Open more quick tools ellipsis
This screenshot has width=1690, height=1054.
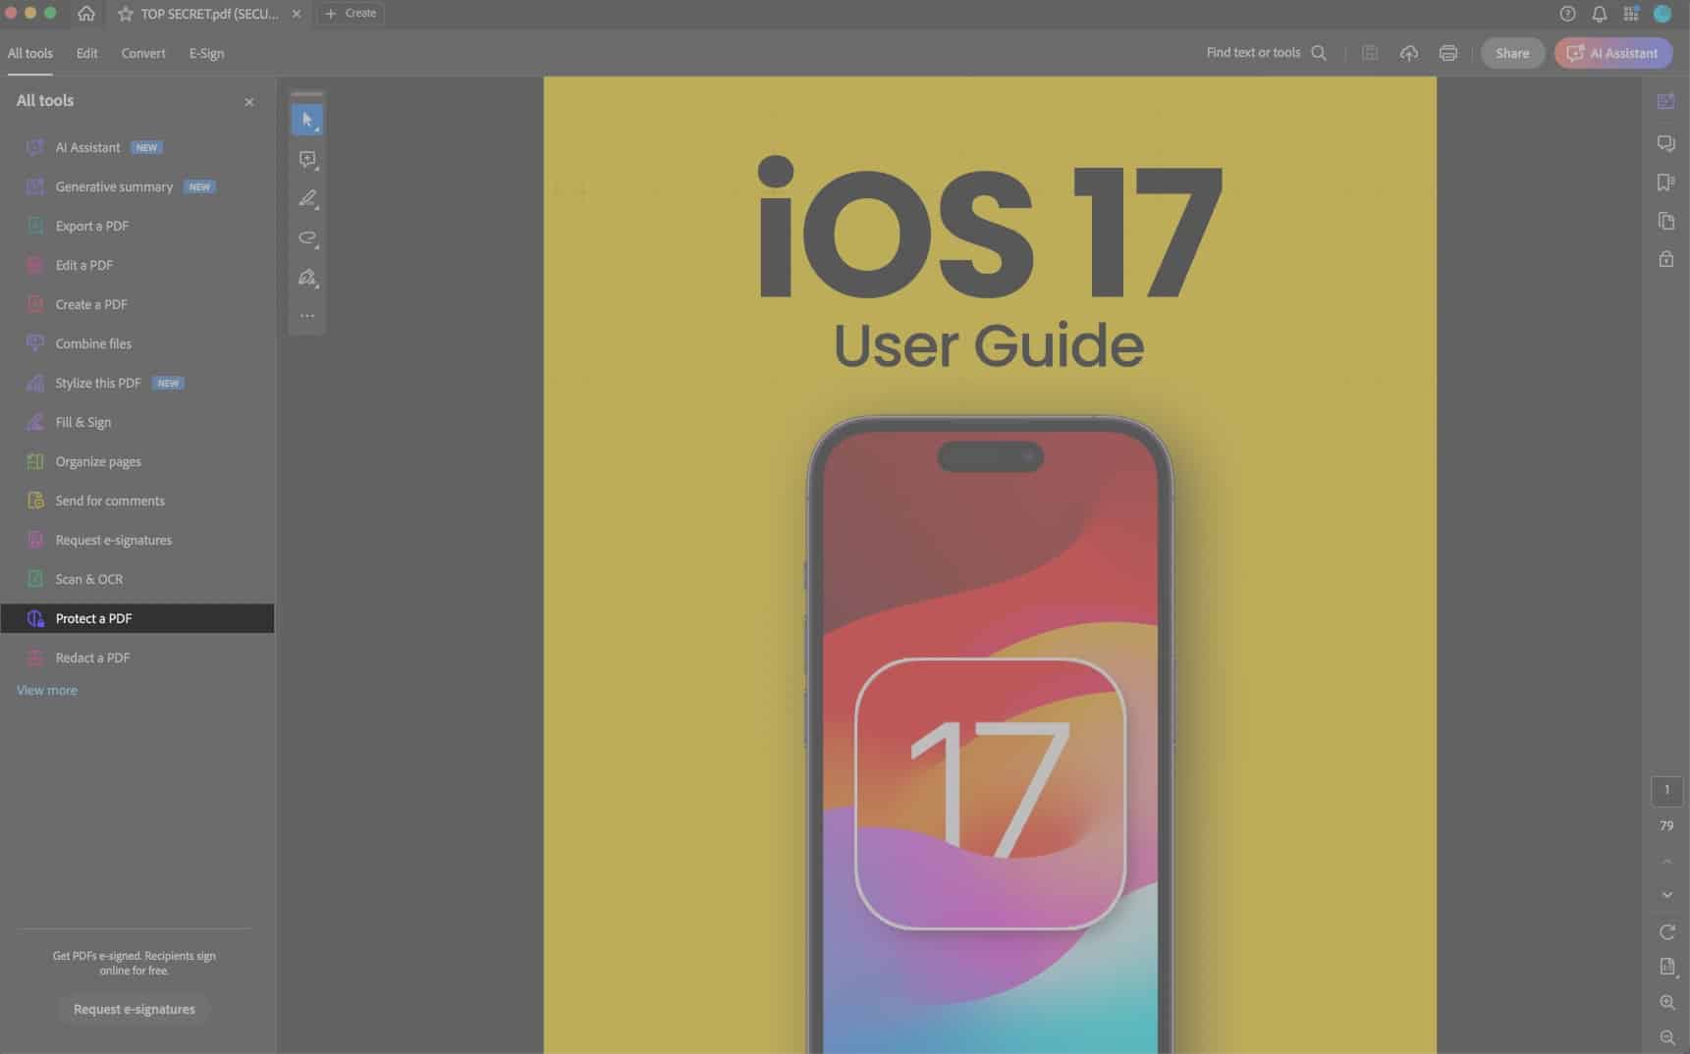(x=307, y=316)
